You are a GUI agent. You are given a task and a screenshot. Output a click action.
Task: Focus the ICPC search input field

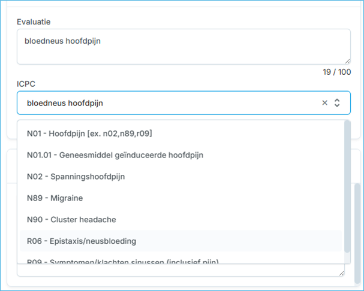(x=168, y=103)
